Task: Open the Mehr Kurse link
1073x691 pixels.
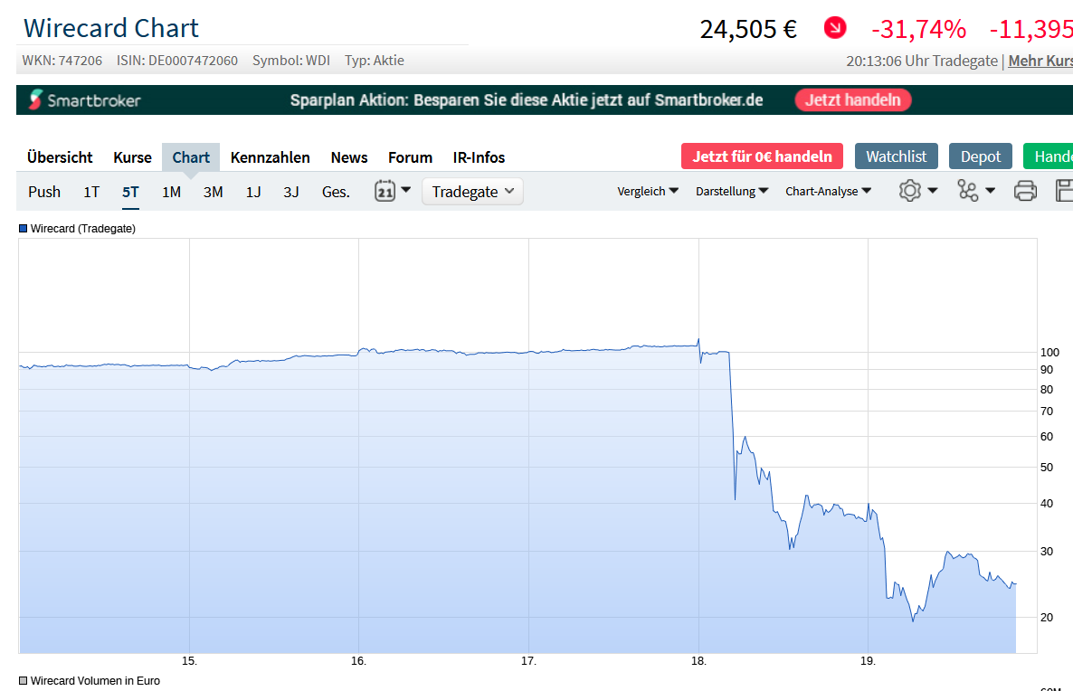Action: pyautogui.click(x=1040, y=61)
